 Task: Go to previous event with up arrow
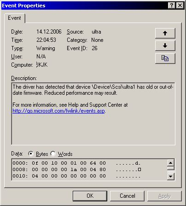(x=165, y=33)
